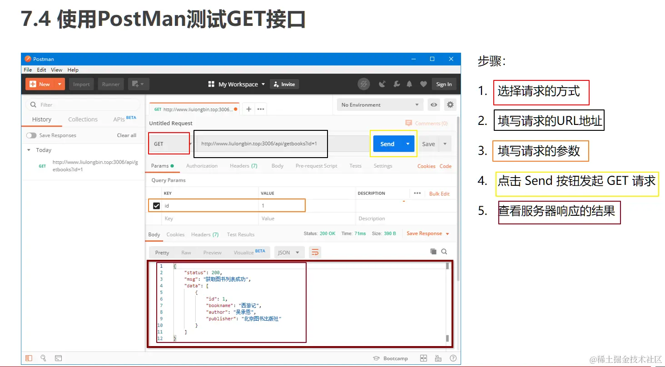Open the wrench settings icon

pos(396,84)
